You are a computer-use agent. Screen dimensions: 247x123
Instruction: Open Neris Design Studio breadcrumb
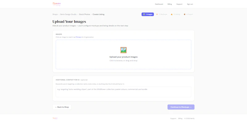click(68, 14)
